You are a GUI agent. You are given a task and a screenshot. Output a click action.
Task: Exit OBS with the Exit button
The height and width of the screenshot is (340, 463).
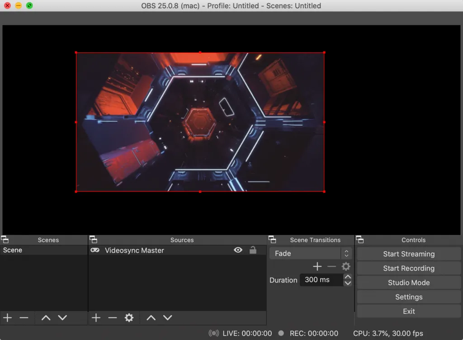coord(408,311)
